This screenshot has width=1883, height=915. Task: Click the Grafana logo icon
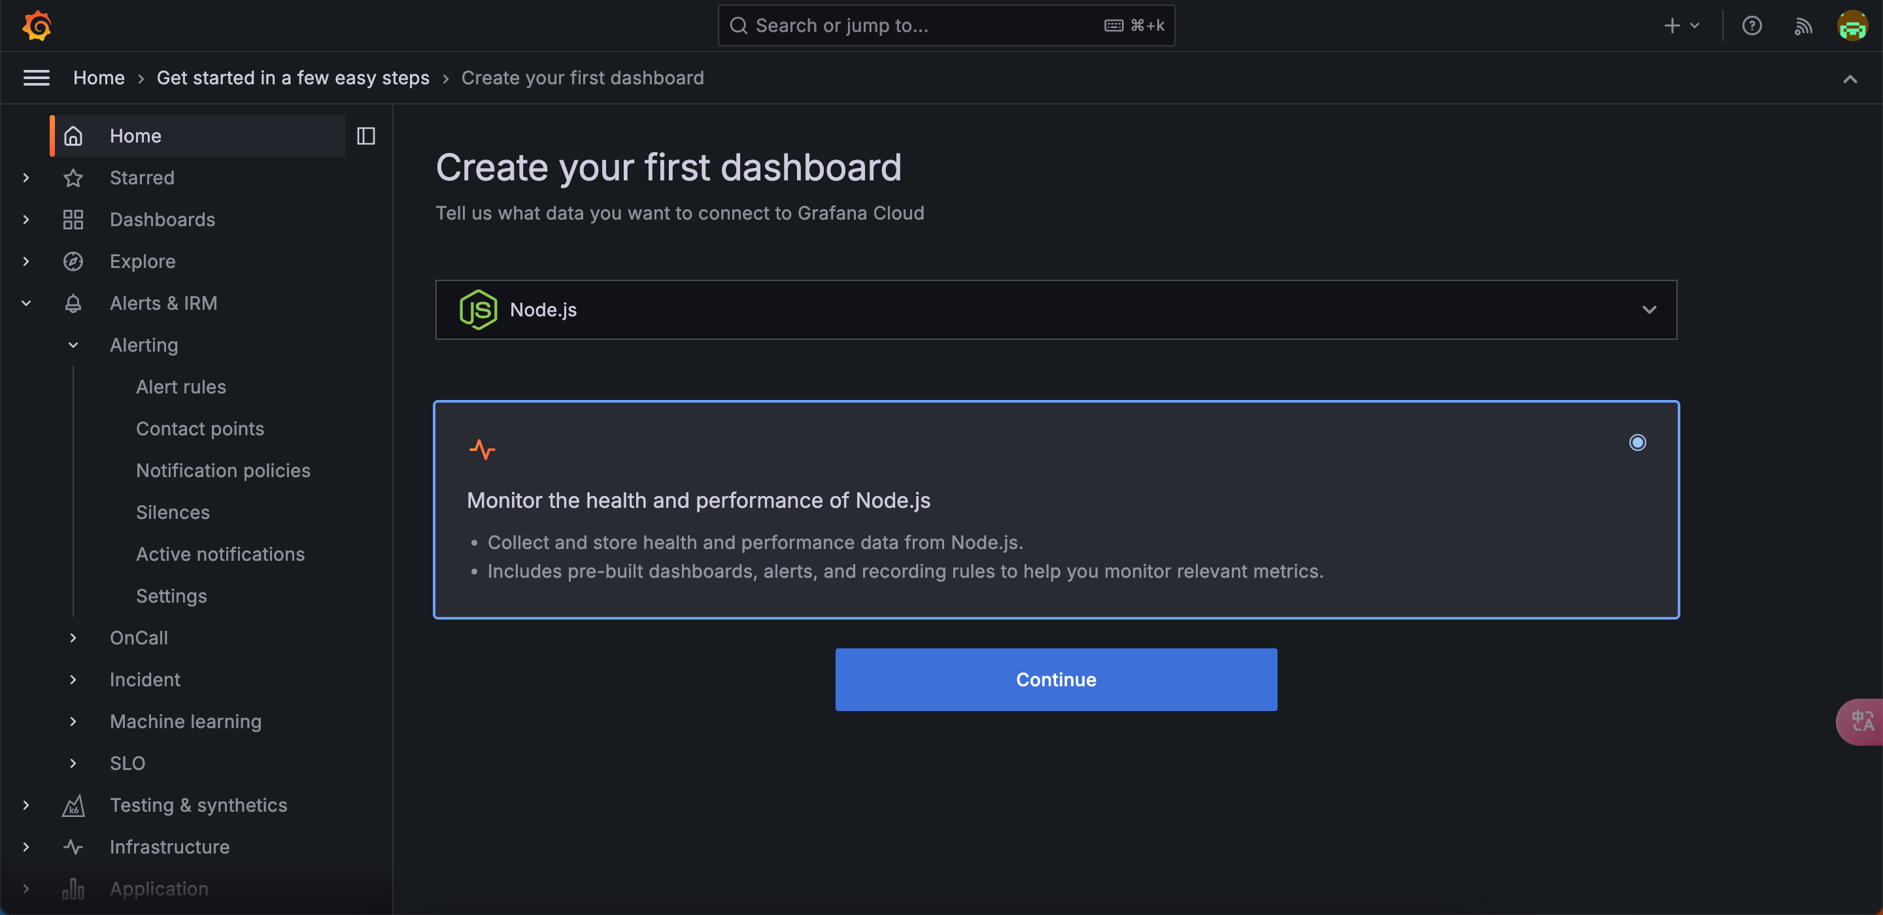point(36,24)
